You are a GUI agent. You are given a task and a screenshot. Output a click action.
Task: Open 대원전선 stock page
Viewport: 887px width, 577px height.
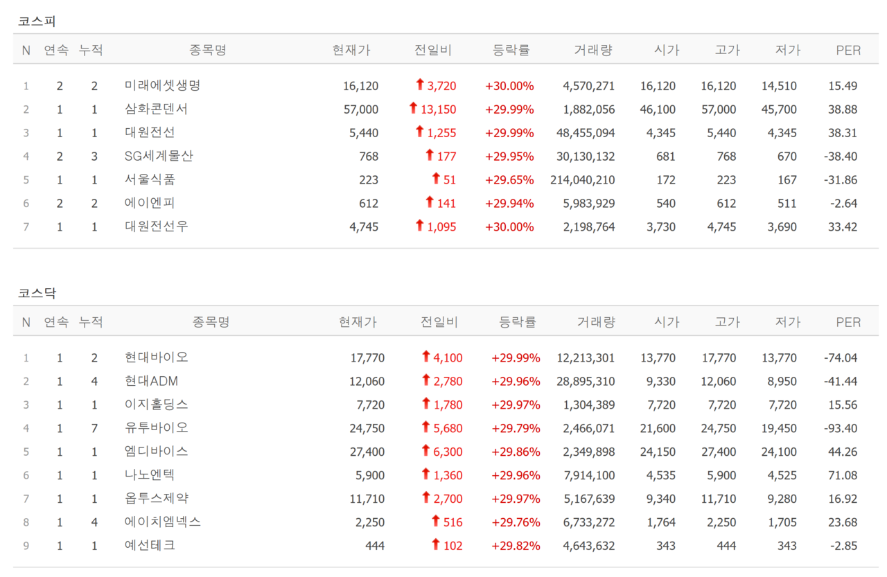coord(150,133)
